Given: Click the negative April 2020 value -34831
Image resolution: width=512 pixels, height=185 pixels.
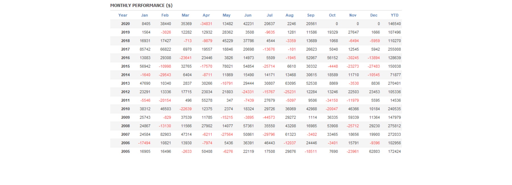Looking at the screenshot, I should 206,24.
